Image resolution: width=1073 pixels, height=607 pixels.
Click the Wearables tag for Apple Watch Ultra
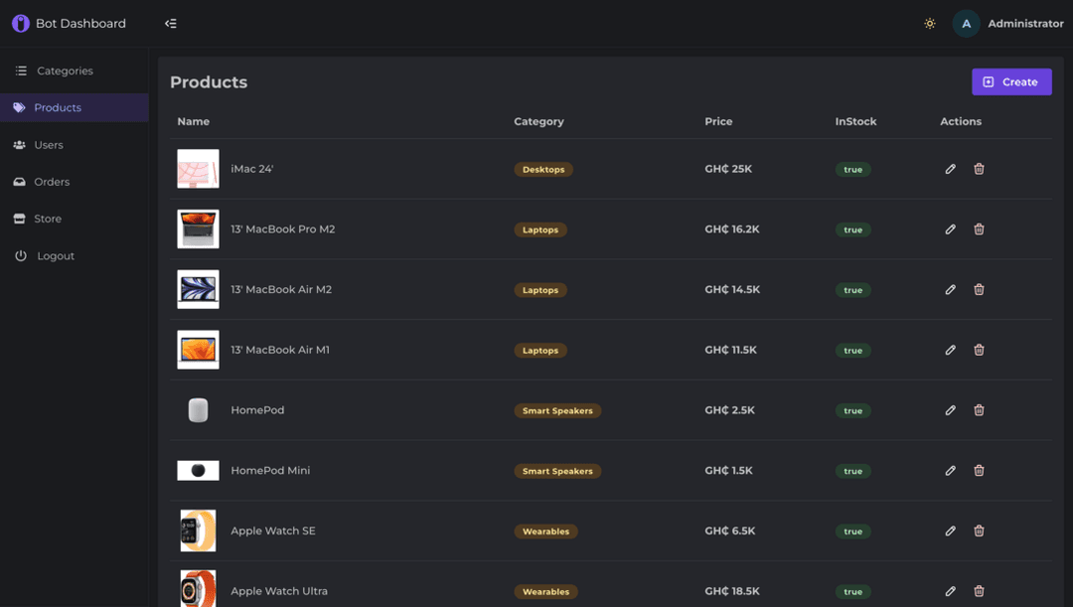click(x=546, y=591)
